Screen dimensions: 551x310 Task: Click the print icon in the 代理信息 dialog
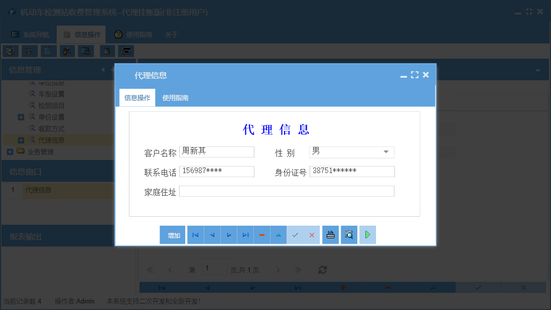[x=330, y=235]
